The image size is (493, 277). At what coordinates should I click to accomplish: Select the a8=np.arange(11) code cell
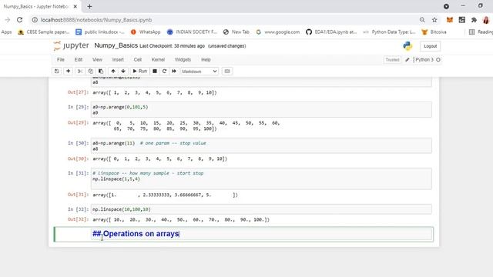(262, 145)
